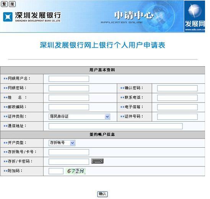Open the 开户类型 dropdown showing 存折帐号
Image resolution: width=210 pixels, height=199 pixels.
[x=62, y=143]
